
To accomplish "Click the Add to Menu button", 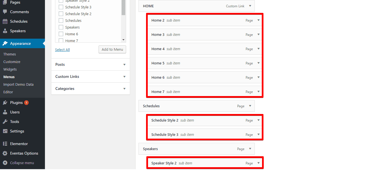I will [112, 49].
